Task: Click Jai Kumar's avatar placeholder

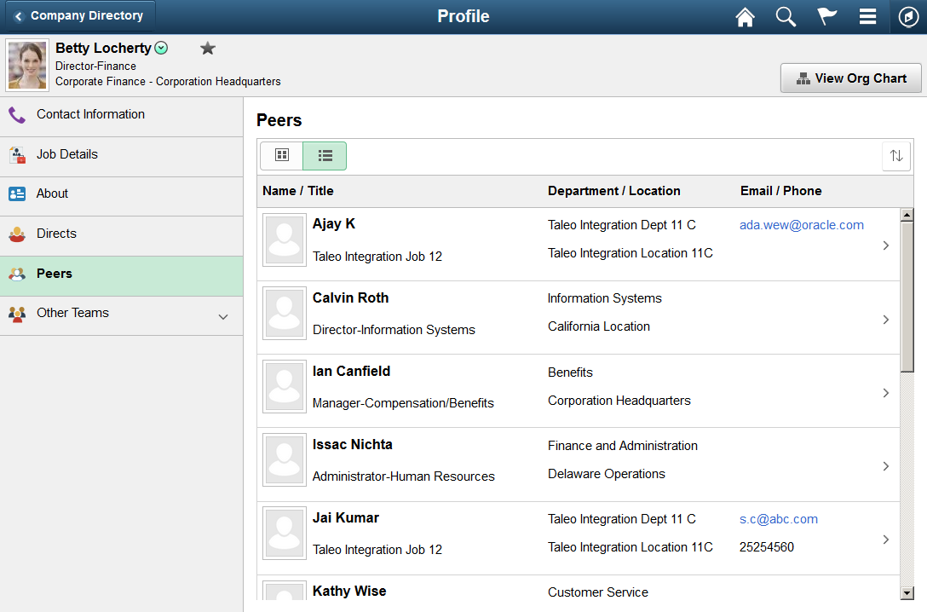Action: tap(285, 534)
